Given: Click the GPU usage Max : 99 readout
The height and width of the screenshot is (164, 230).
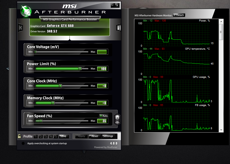Looking at the screenshot, I should 158,77.
